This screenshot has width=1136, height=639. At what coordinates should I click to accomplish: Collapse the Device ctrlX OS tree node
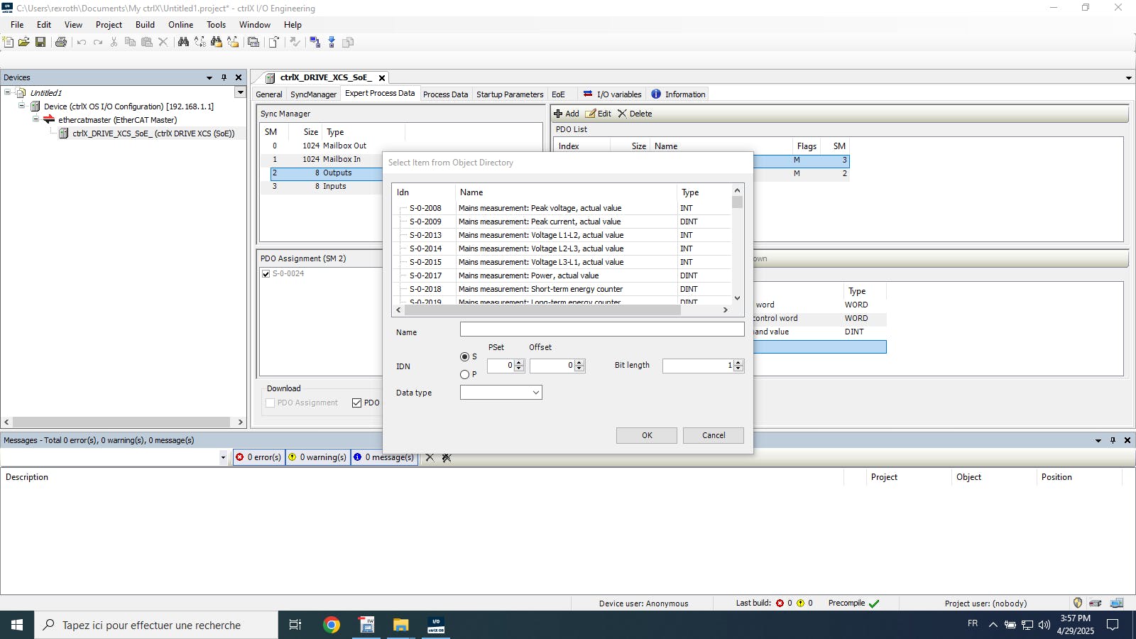[x=21, y=106]
